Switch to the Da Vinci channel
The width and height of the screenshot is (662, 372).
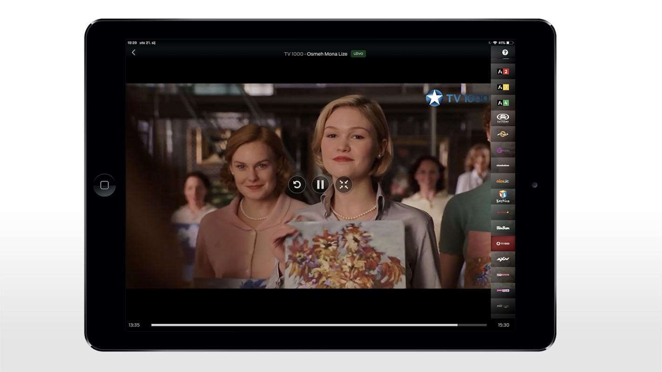503,212
